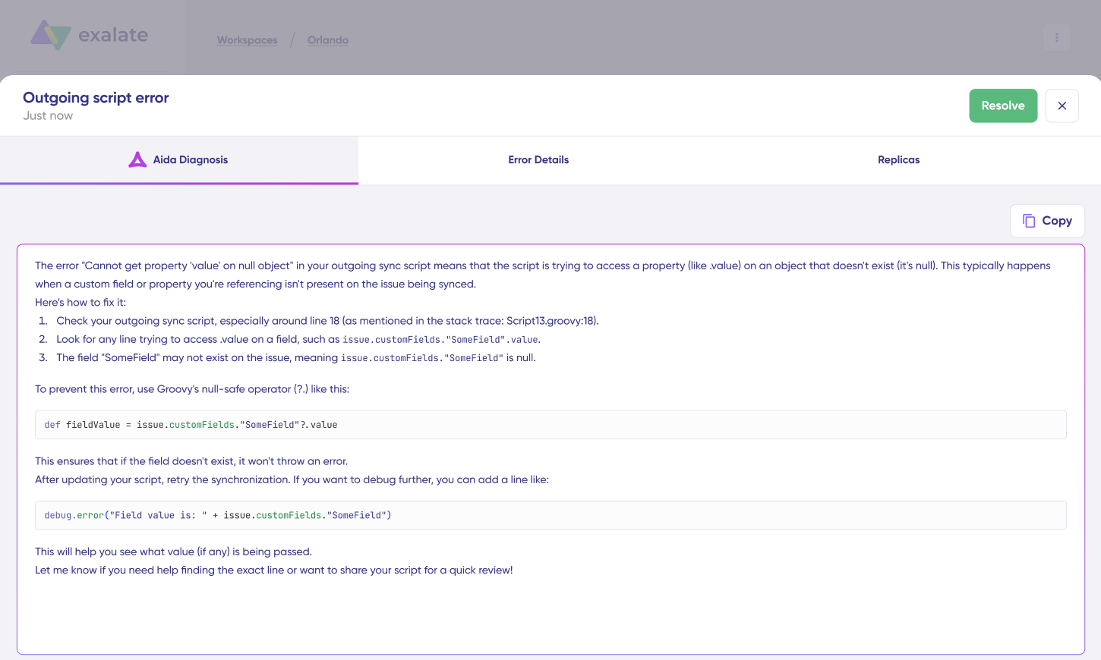
Task: Open the three-dot options menu
Action: click(x=1056, y=37)
